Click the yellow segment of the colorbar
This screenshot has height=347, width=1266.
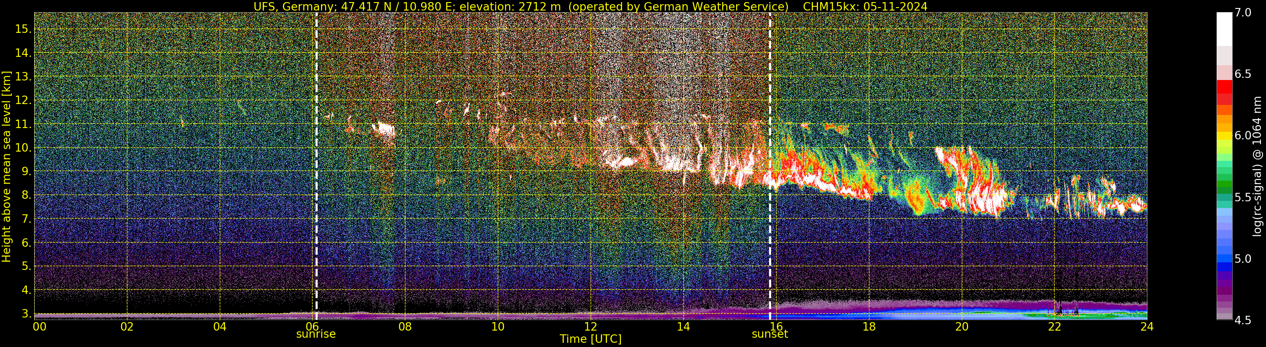(1224, 136)
